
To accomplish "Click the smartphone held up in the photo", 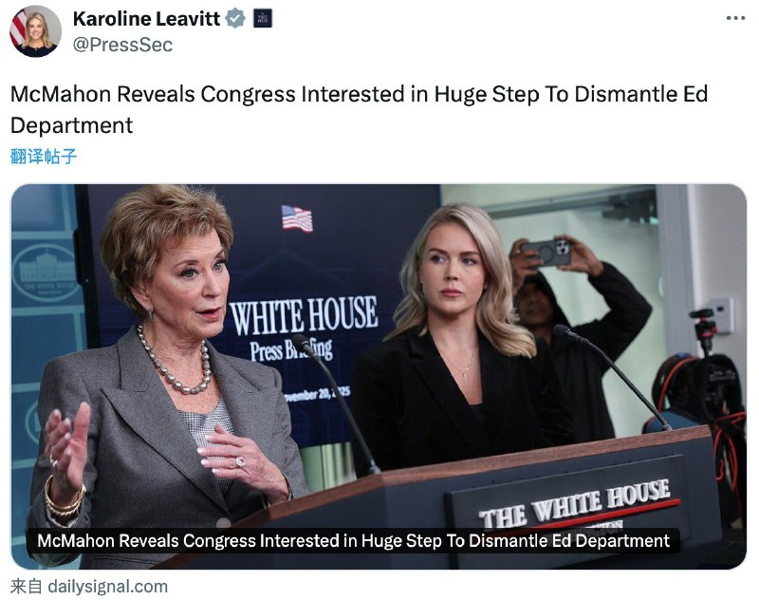I will click(x=546, y=253).
